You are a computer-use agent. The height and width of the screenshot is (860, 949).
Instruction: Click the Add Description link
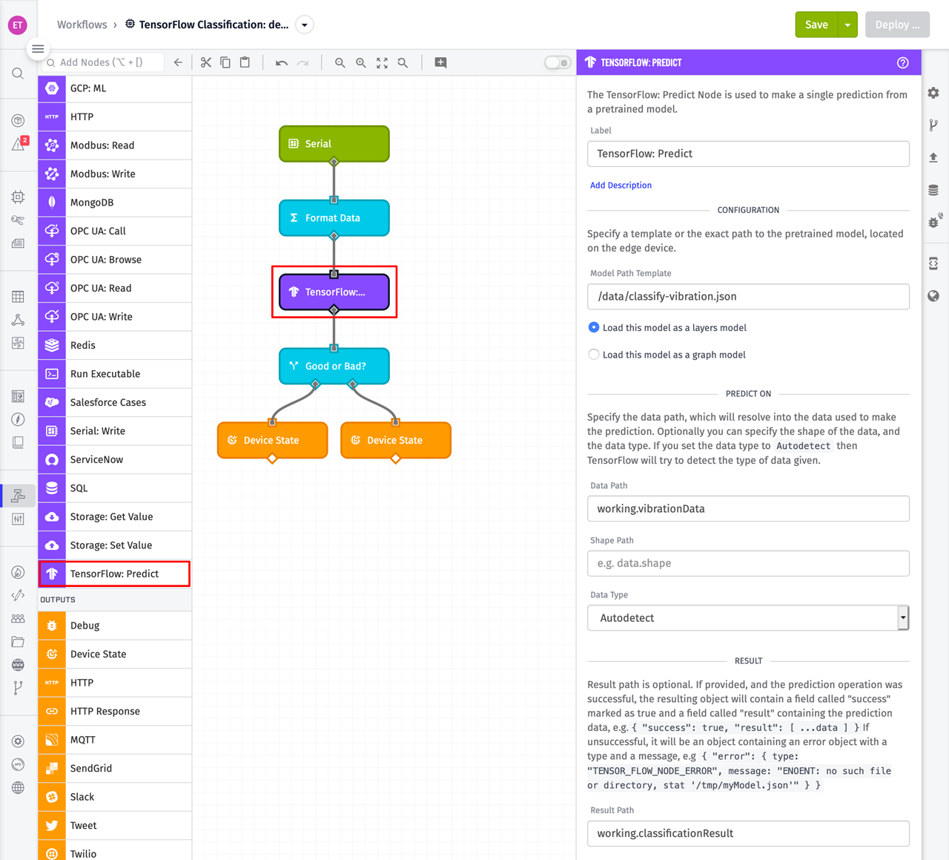[x=621, y=185]
